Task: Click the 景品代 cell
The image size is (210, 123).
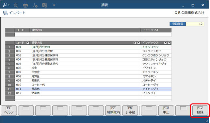Action: [86, 89]
